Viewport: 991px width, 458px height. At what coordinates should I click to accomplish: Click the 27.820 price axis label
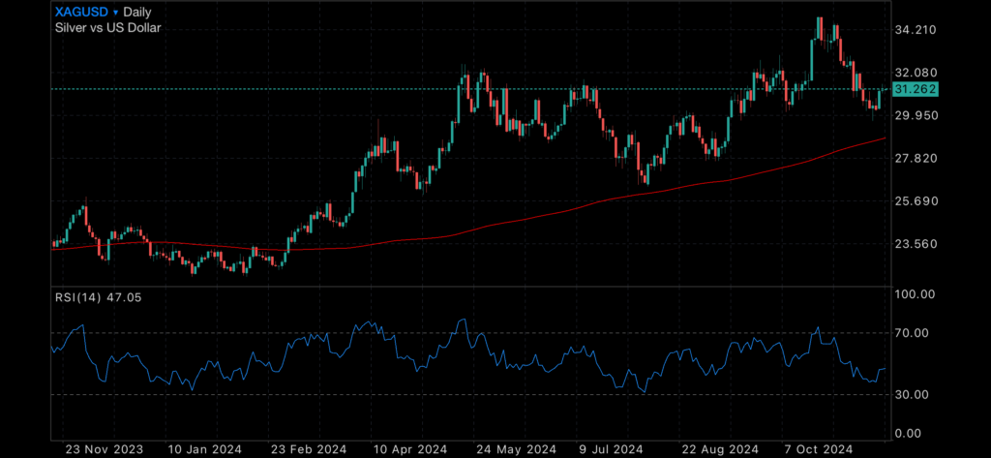pyautogui.click(x=917, y=159)
